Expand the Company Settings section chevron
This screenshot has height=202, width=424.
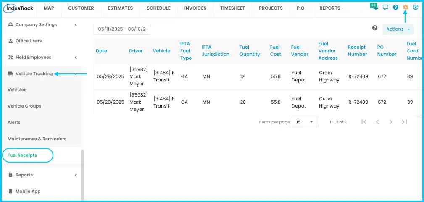pos(76,25)
